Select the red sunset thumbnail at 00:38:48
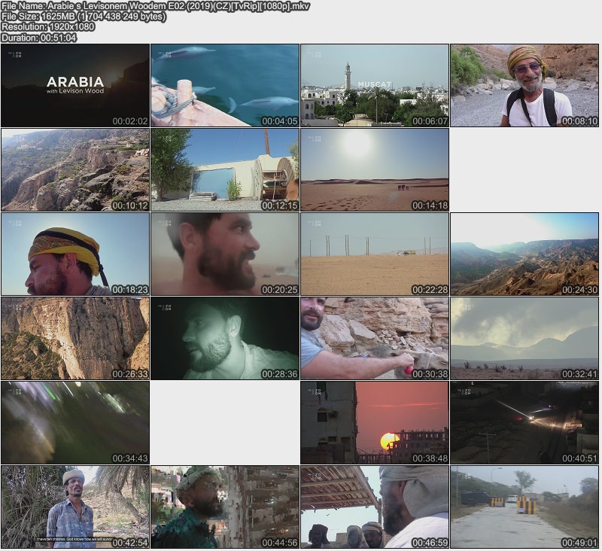The width and height of the screenshot is (602, 551). pyautogui.click(x=375, y=422)
